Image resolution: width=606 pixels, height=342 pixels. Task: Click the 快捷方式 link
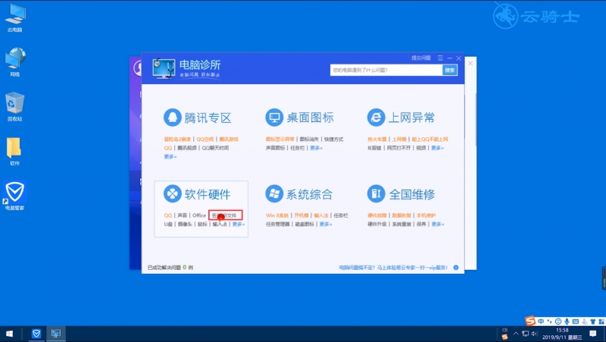333,140
